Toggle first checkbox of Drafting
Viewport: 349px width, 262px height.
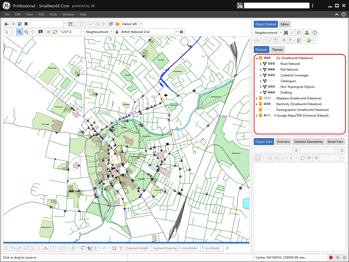pyautogui.click(x=269, y=93)
